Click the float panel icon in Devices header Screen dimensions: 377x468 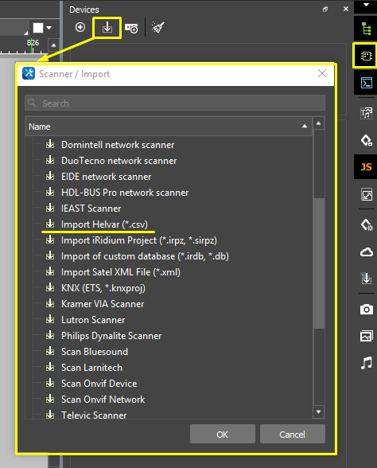(325, 10)
